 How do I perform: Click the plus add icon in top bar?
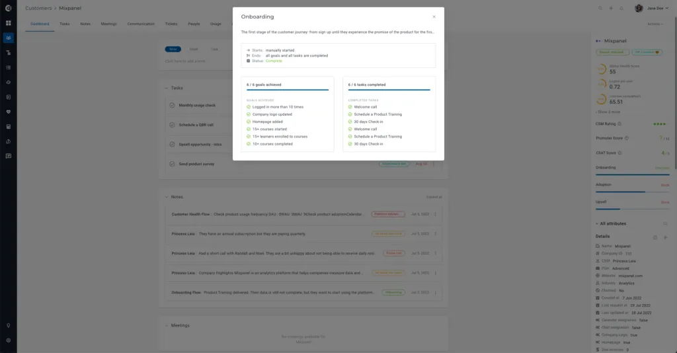coord(611,8)
